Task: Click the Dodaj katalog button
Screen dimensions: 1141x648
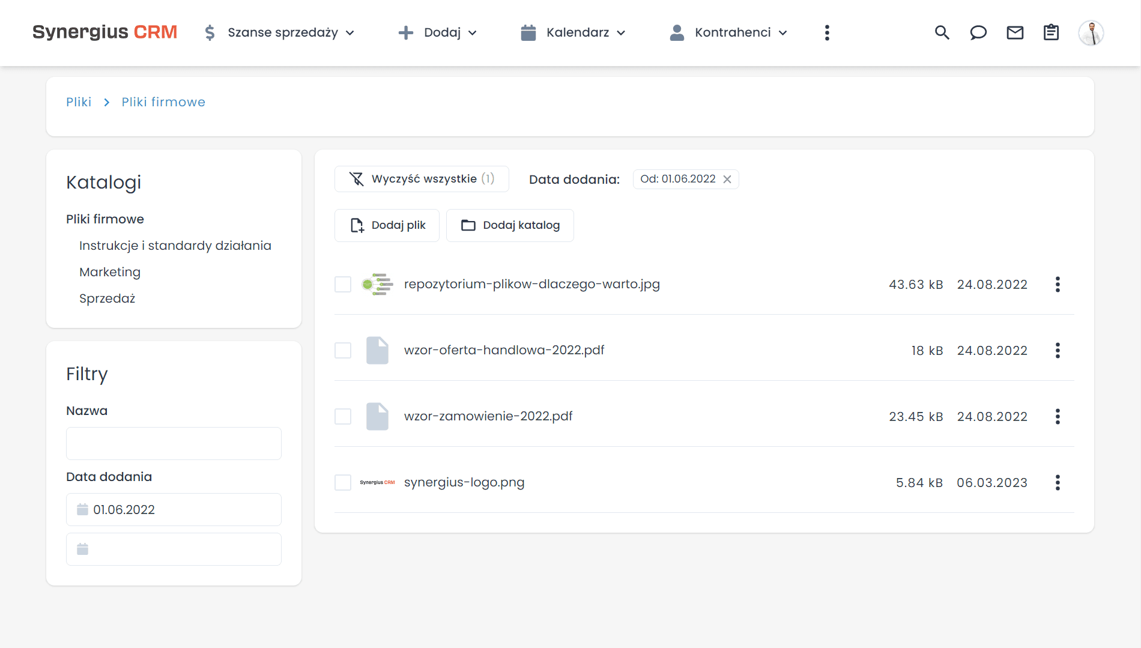Action: click(x=510, y=225)
